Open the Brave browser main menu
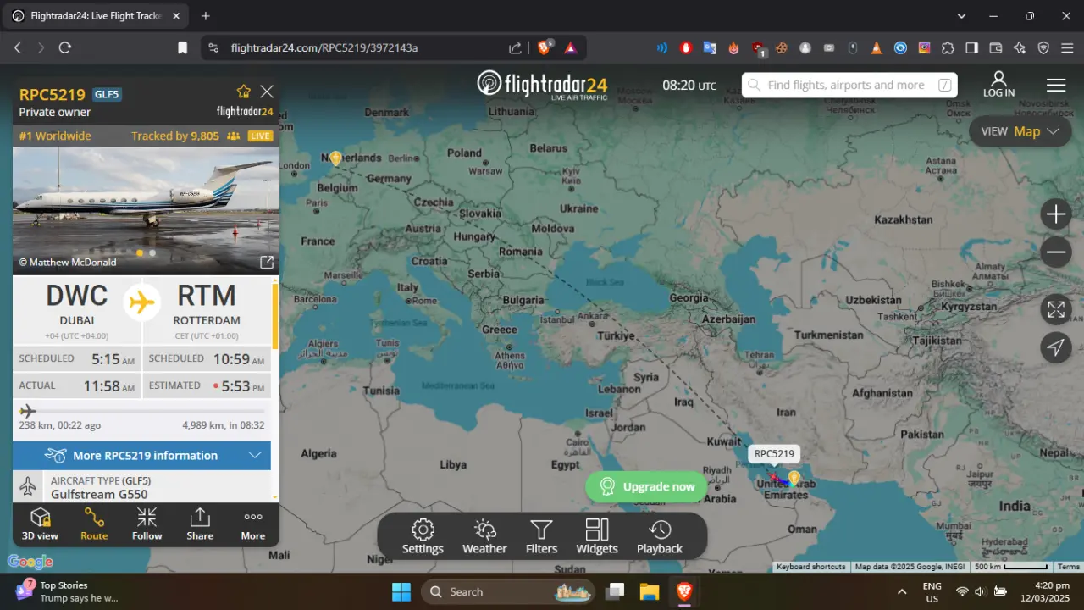 (1067, 48)
